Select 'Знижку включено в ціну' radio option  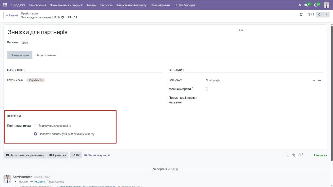point(36,125)
